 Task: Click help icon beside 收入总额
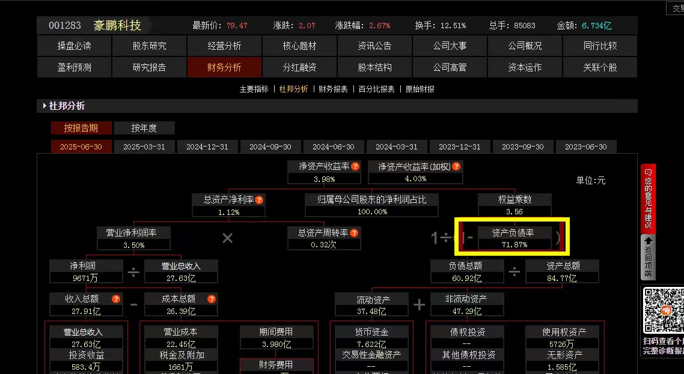coord(116,299)
